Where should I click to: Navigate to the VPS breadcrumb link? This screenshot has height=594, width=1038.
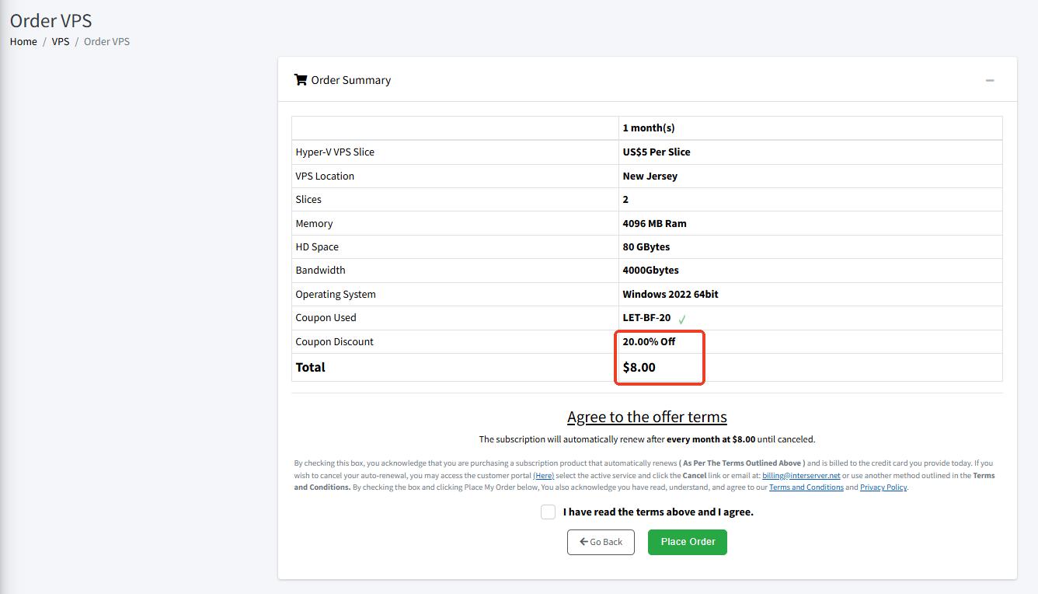(x=61, y=41)
